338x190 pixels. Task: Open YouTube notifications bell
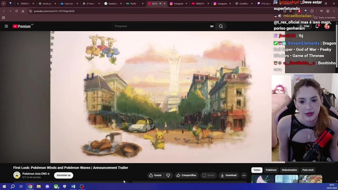point(317,26)
